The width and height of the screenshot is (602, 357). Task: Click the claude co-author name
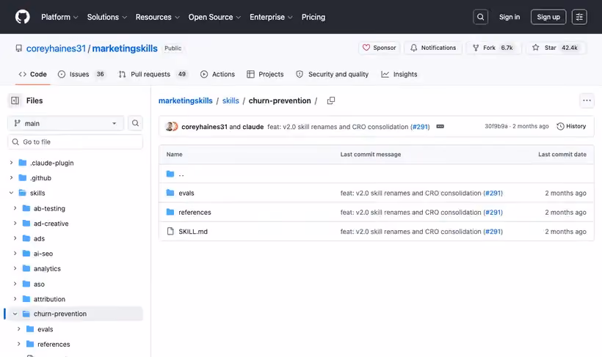(253, 127)
